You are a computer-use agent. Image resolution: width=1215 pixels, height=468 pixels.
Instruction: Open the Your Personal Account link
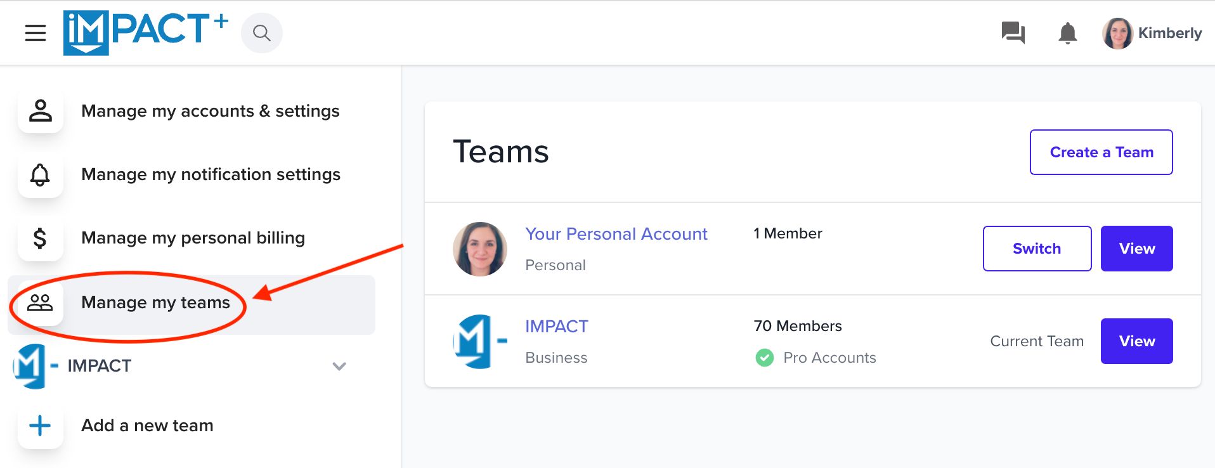click(x=616, y=234)
